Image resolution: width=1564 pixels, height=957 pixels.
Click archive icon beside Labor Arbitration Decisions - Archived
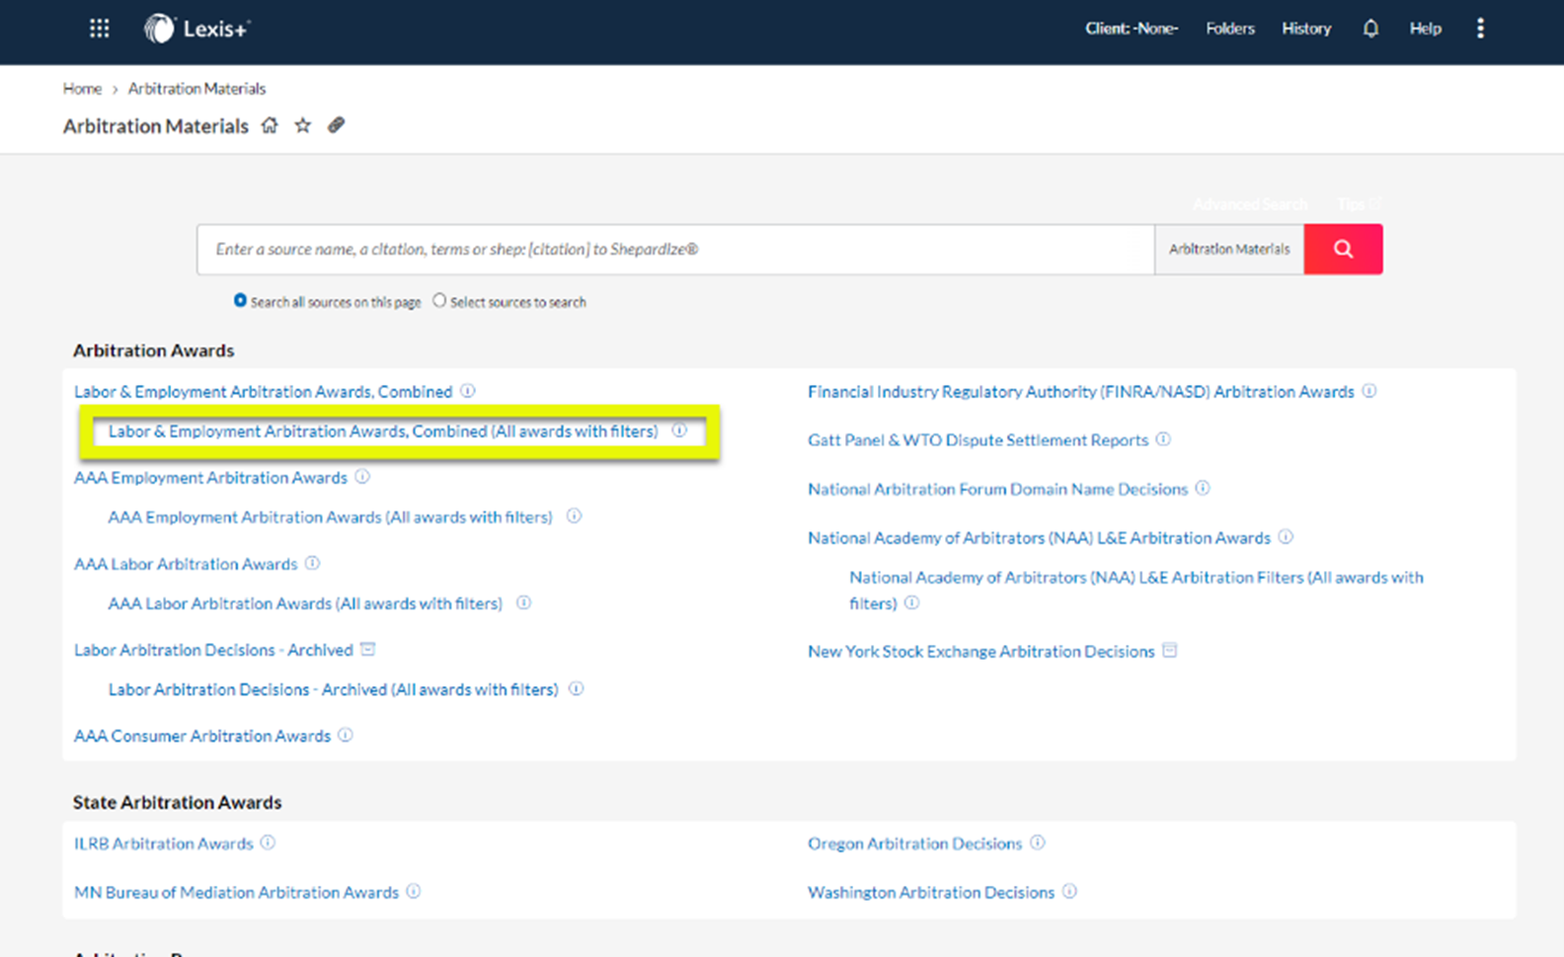click(368, 649)
